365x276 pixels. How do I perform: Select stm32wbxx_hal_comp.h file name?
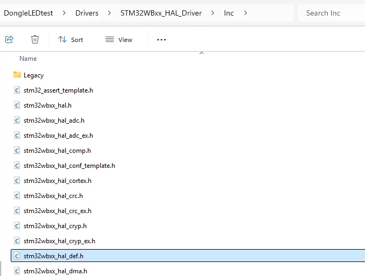pyautogui.click(x=57, y=151)
